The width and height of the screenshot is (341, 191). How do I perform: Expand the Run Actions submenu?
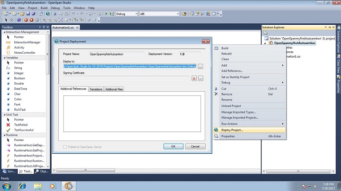coord(249,124)
